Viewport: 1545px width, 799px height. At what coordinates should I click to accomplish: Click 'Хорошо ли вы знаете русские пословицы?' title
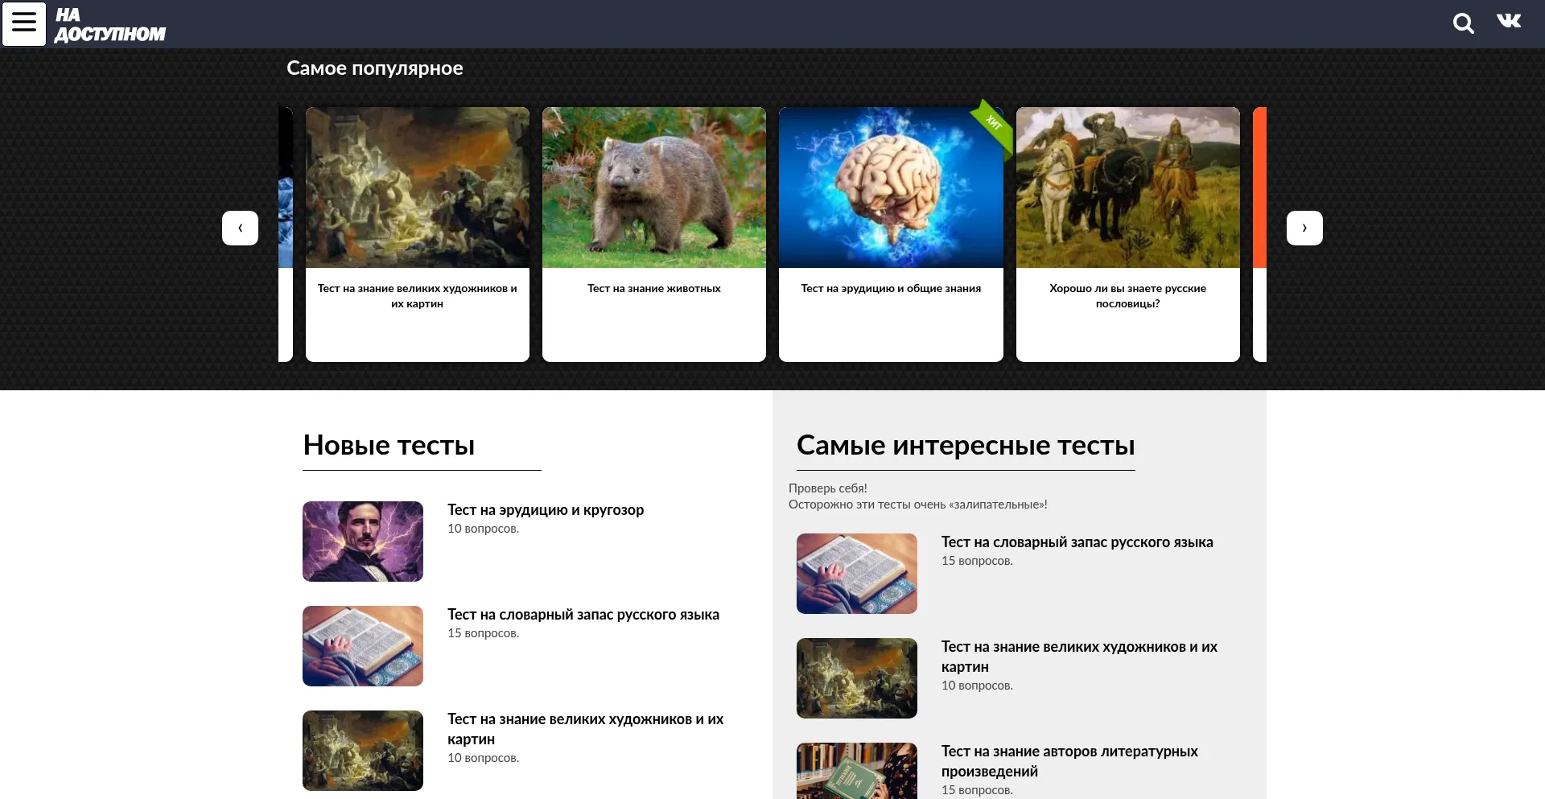(1127, 296)
